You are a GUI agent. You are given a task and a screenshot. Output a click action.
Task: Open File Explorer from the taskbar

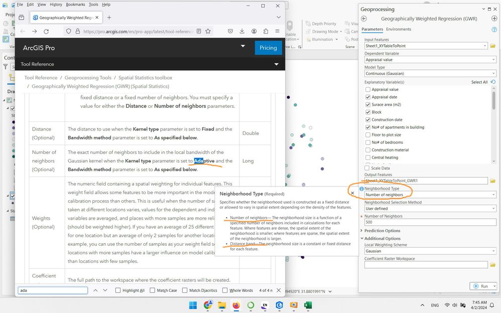click(x=222, y=305)
